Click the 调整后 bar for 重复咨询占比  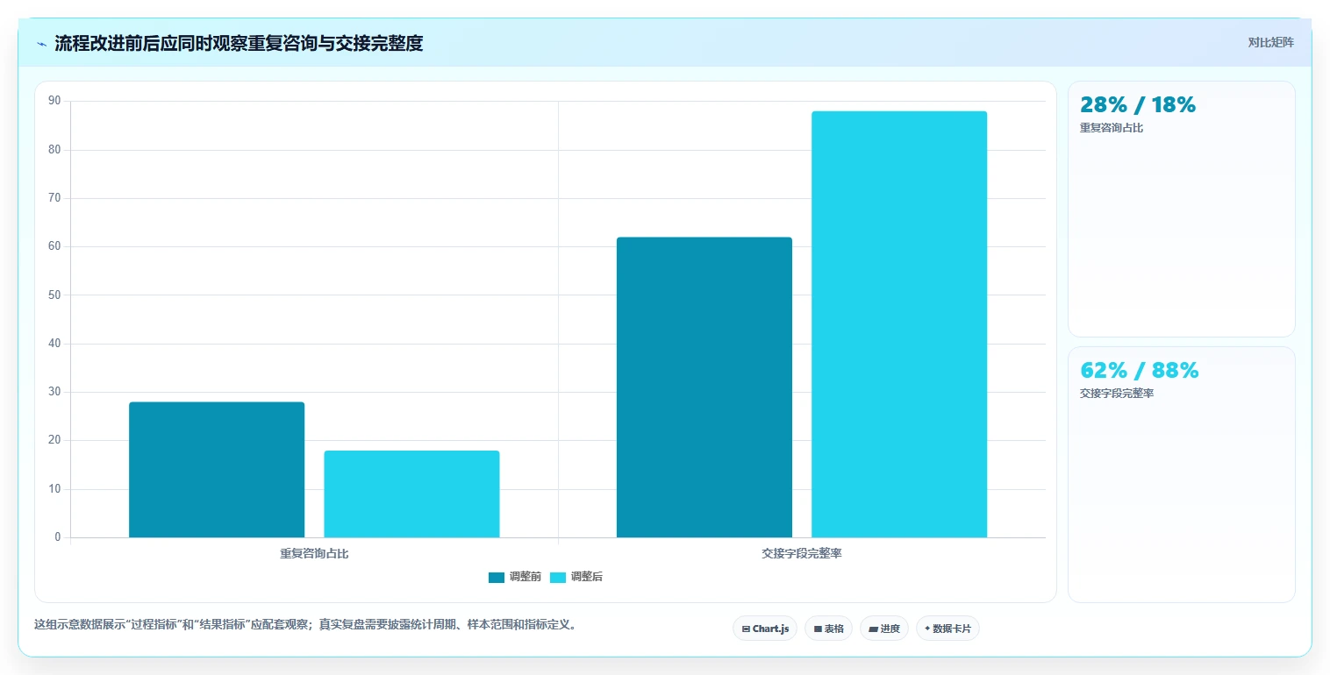(411, 494)
